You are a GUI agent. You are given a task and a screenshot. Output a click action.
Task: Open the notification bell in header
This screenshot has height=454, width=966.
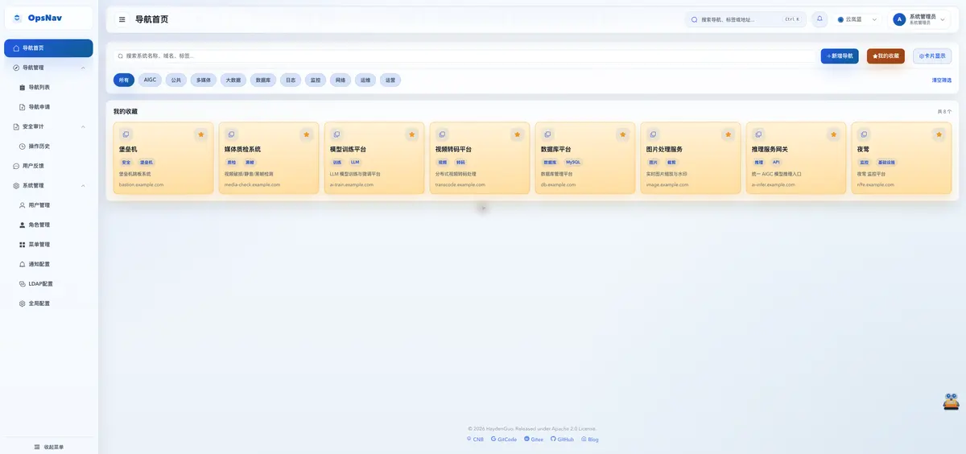coord(819,19)
